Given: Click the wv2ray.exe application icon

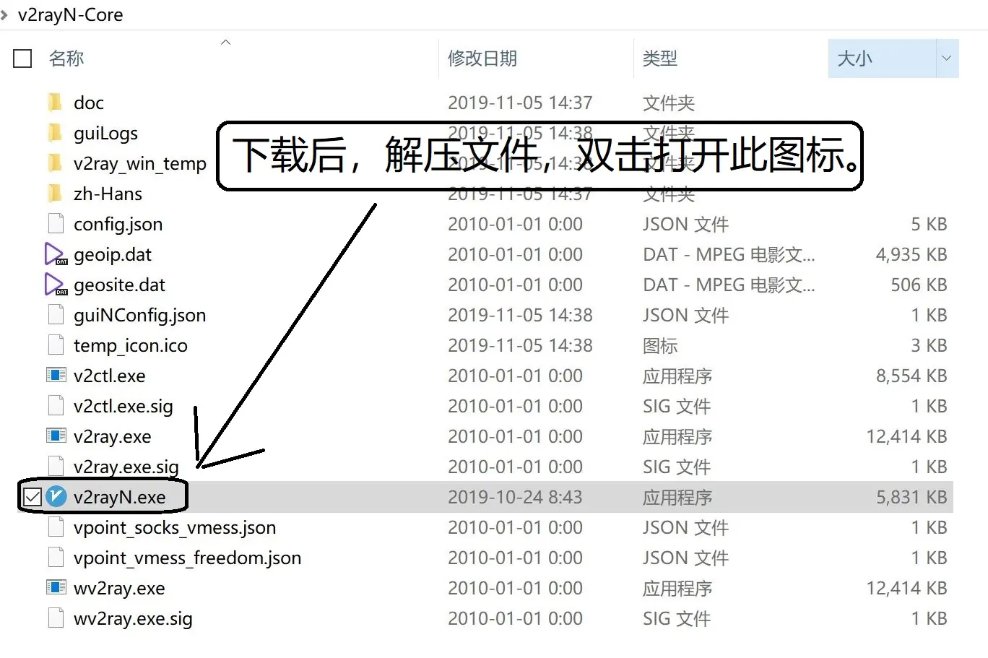Looking at the screenshot, I should (56, 588).
